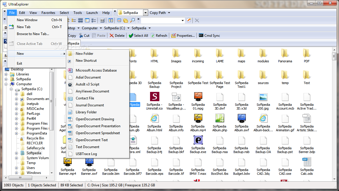Toggle the dual-pane view toolbar icon
The width and height of the screenshot is (339, 191).
(111, 21)
